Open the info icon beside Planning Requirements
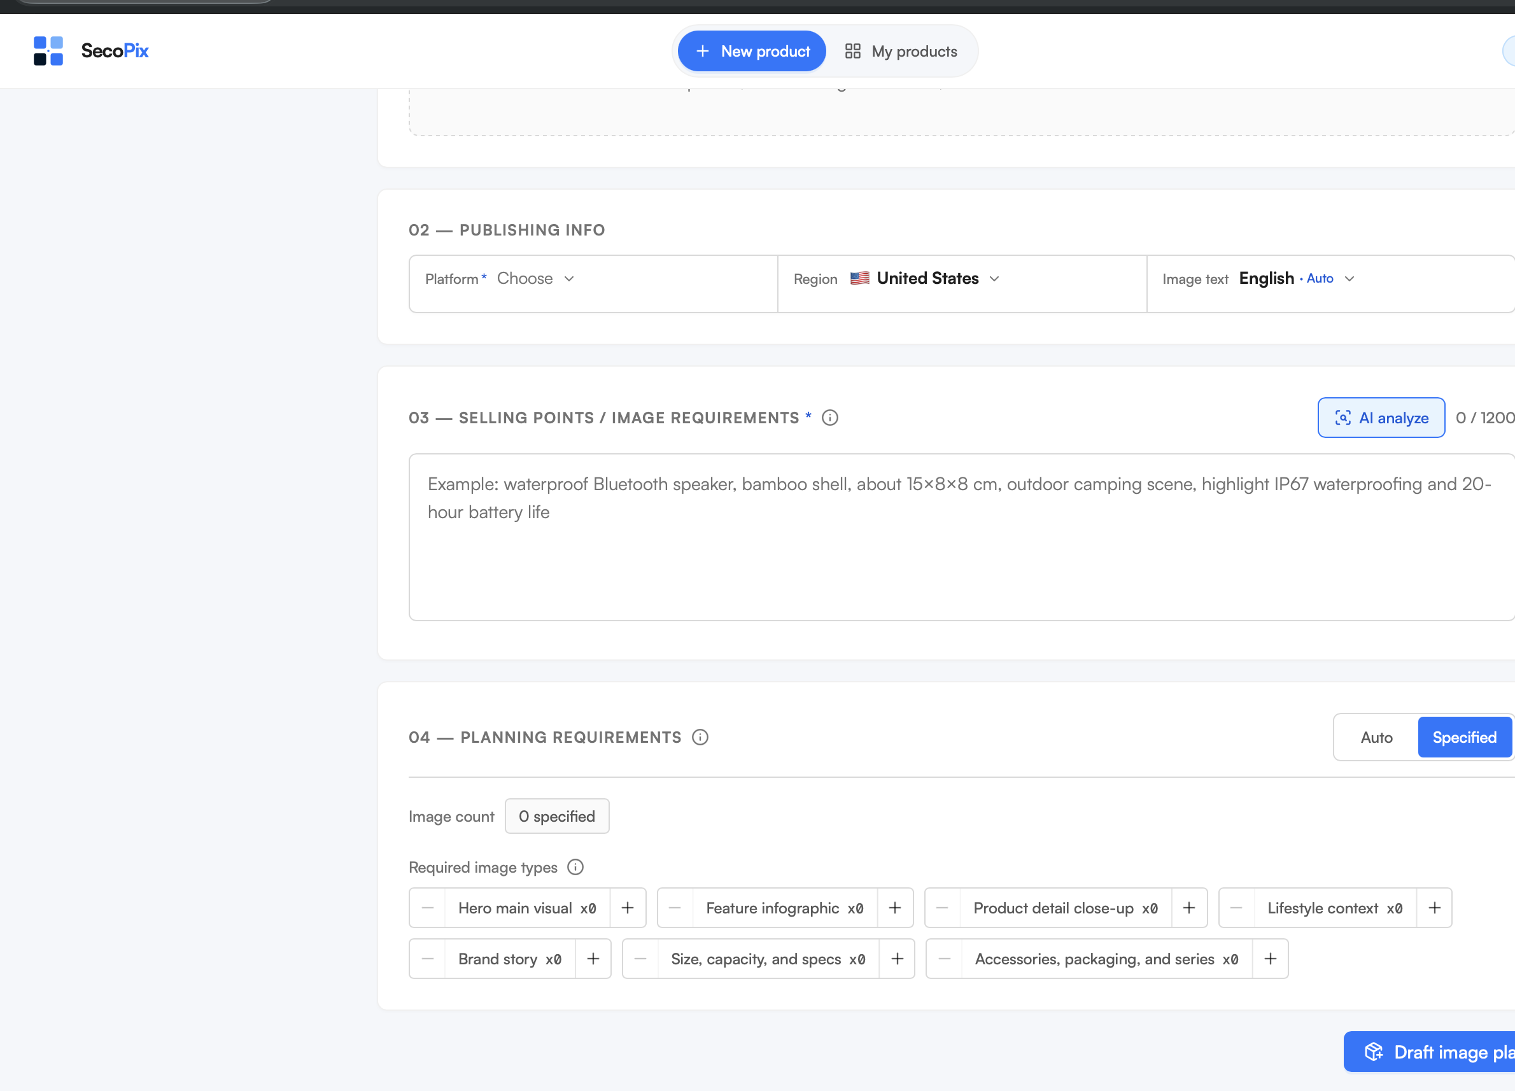 point(700,737)
